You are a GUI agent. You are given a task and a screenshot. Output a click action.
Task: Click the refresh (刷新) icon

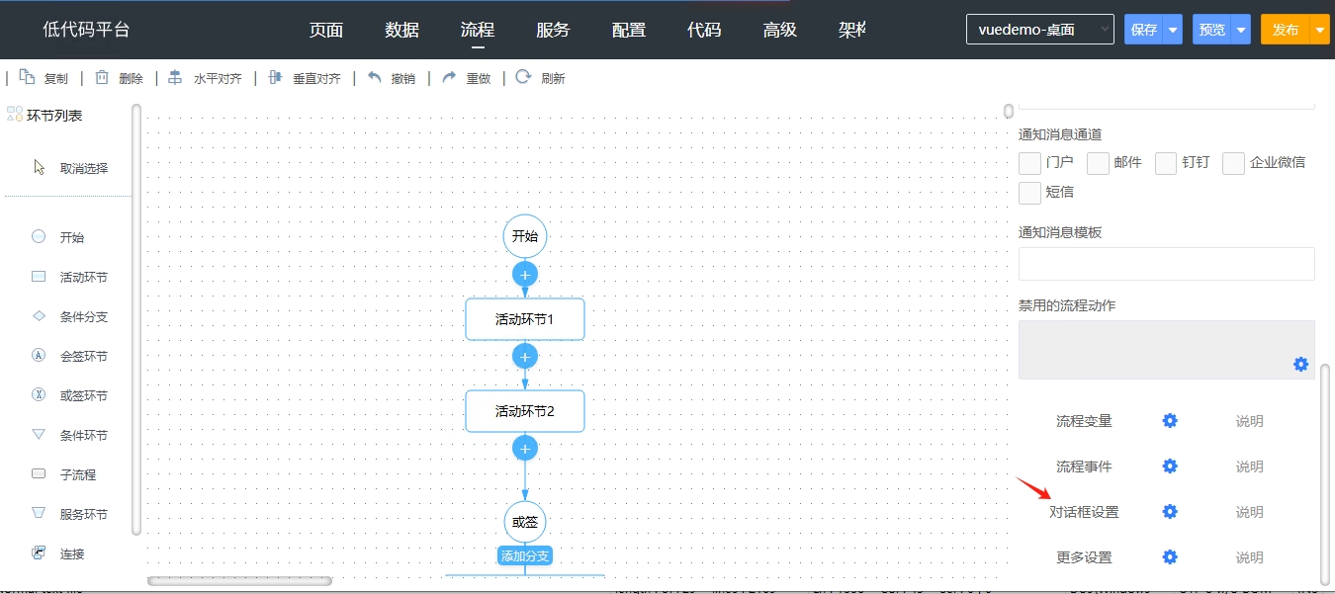(523, 78)
